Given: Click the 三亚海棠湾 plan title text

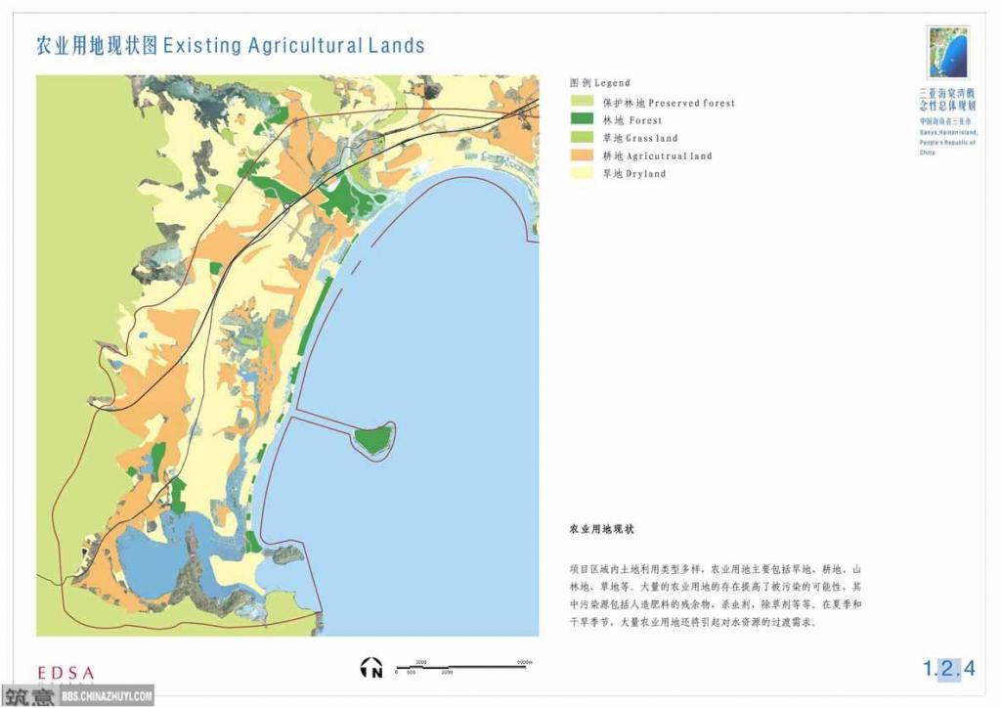Looking at the screenshot, I should pos(947,100).
